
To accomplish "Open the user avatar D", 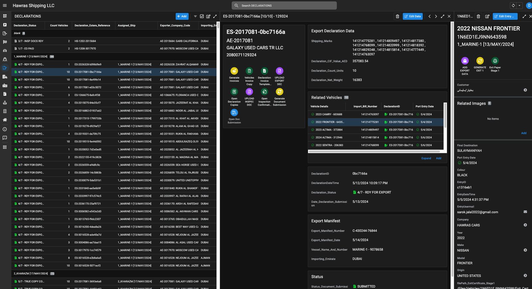I will (x=529, y=6).
